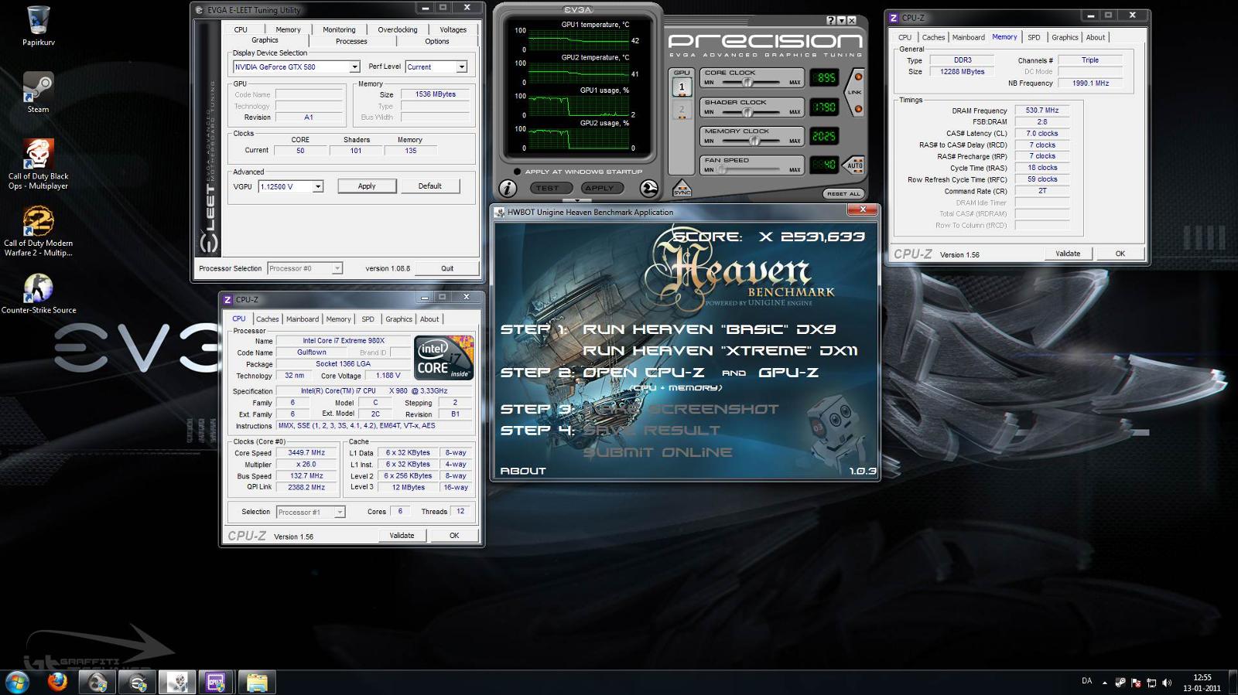Open Graphics tab in memory CPU-Z window
1238x695 pixels.
(1065, 37)
